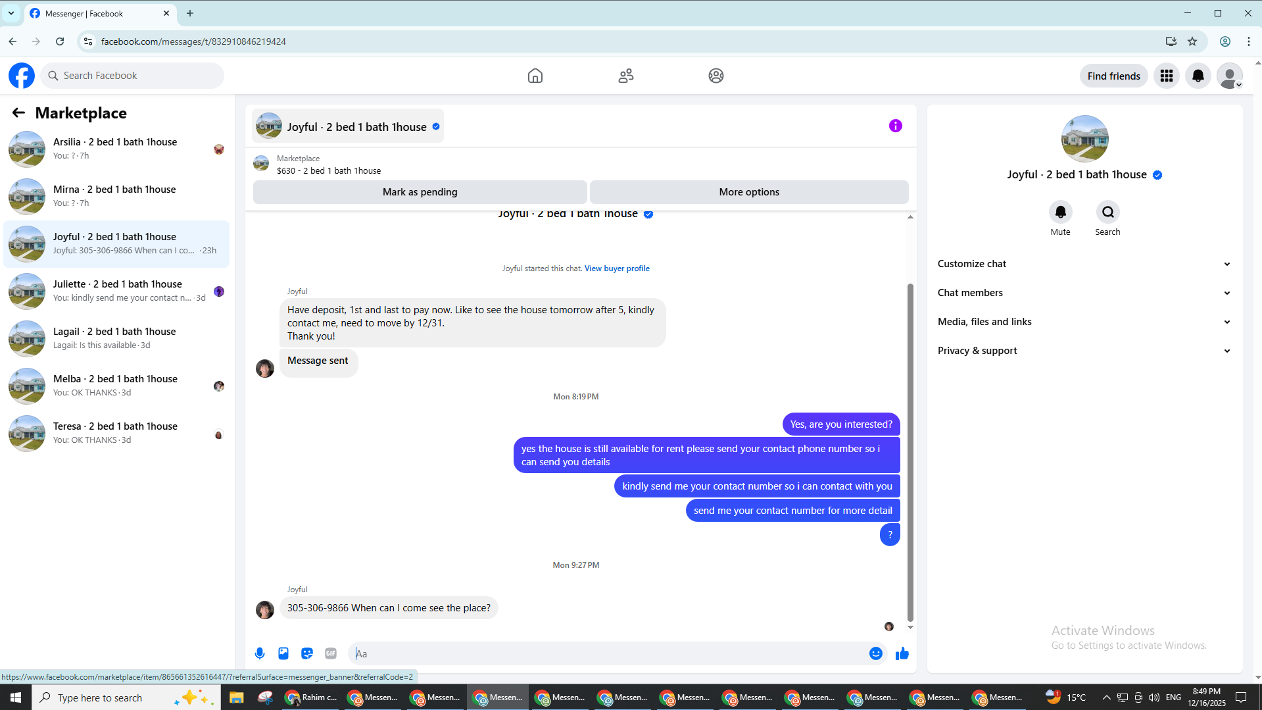
Task: Open the Groups icon in top navigation
Action: [x=716, y=76]
